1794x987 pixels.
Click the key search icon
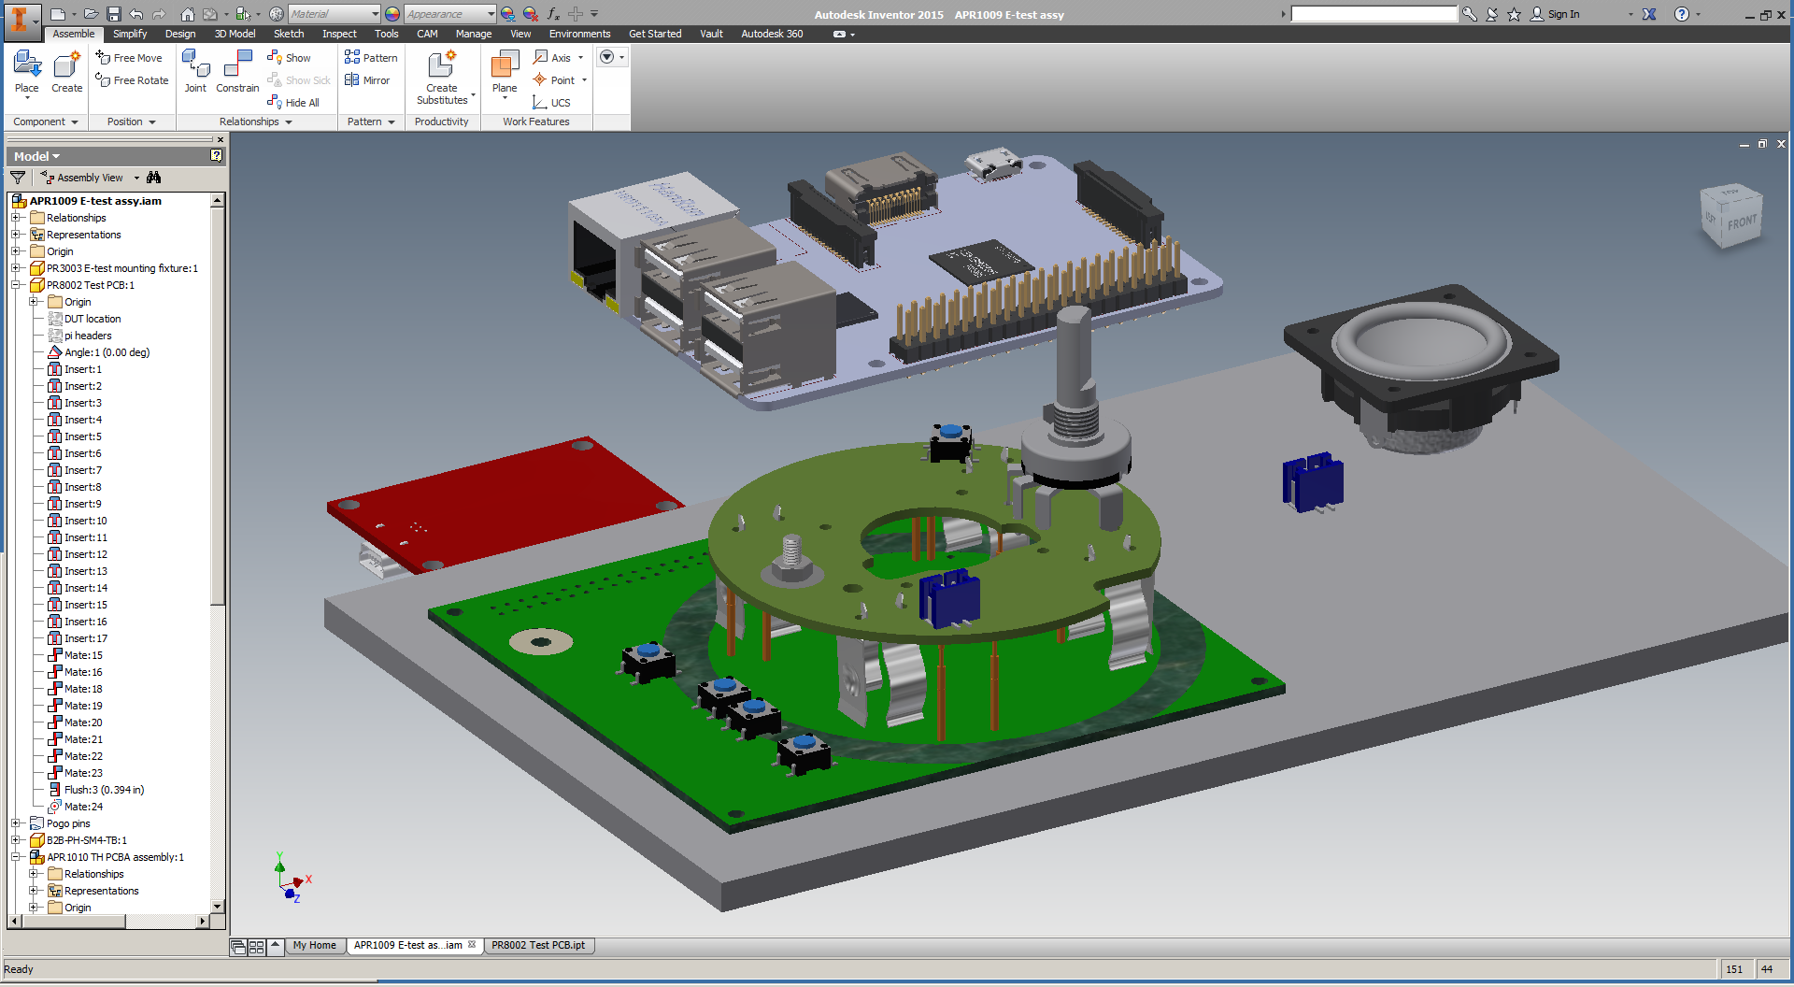pyautogui.click(x=1470, y=14)
